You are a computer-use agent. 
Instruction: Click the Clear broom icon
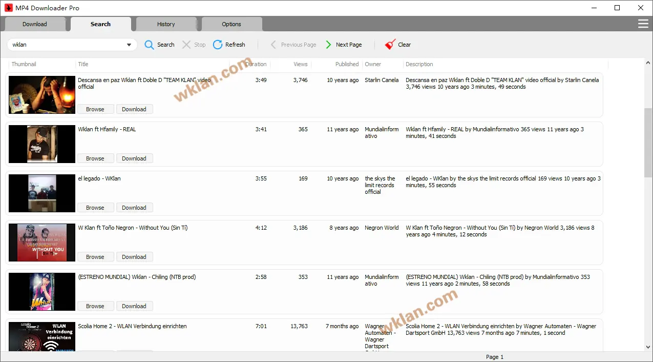(x=390, y=45)
